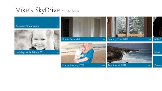This screenshot has width=162, height=91.
Task: Open the partially visible Music folder tile
Action: [x=158, y=49]
